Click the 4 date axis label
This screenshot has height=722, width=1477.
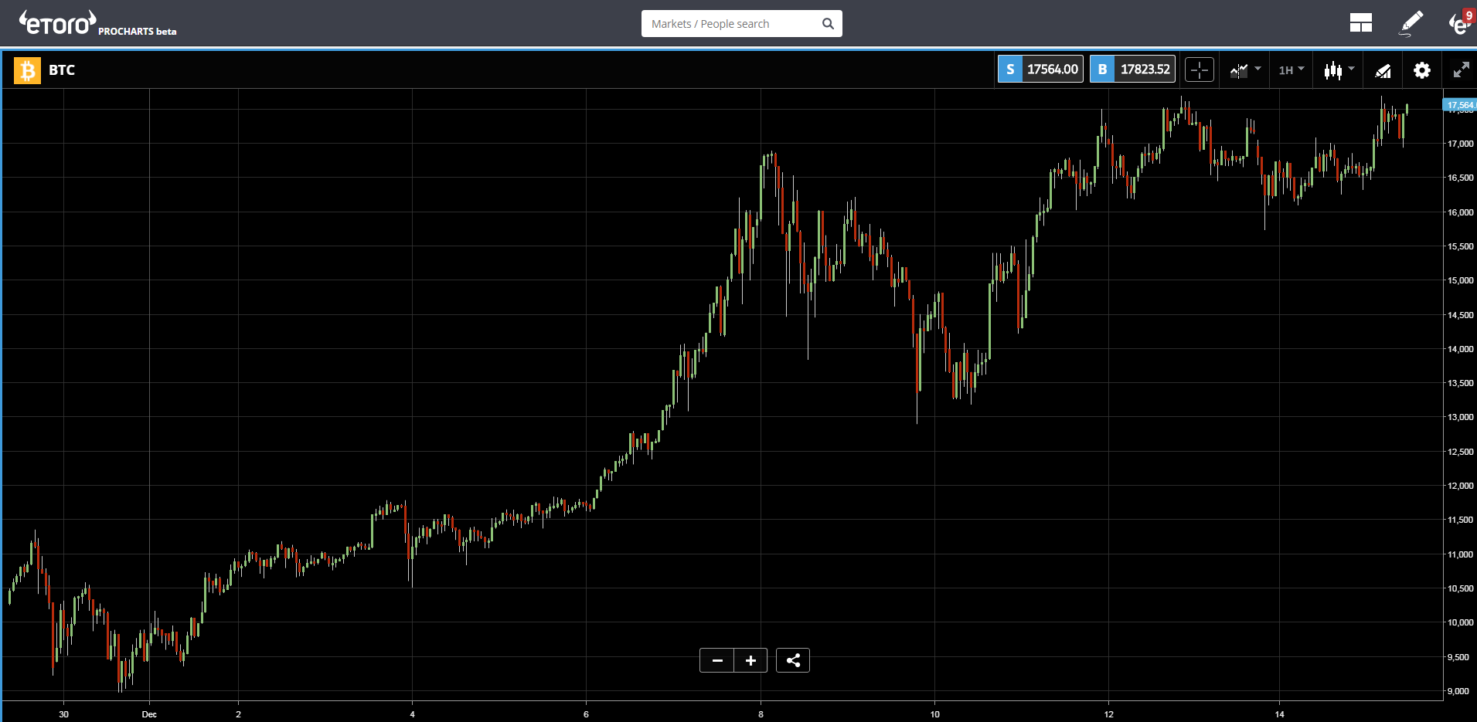point(412,714)
